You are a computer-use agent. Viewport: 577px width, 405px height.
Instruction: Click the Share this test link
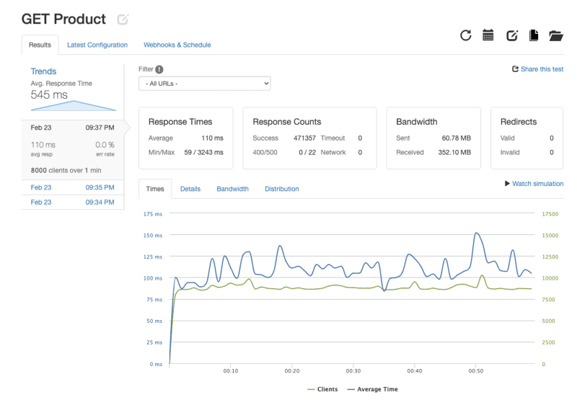tap(538, 69)
